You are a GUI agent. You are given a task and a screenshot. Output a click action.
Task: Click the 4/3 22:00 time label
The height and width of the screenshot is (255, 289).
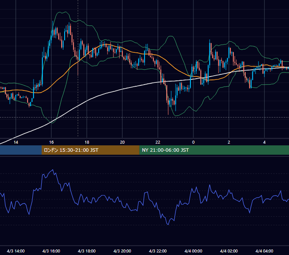point(158,251)
